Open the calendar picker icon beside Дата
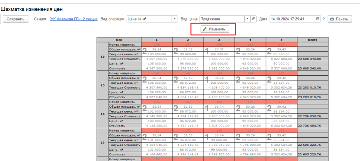 coord(318,19)
